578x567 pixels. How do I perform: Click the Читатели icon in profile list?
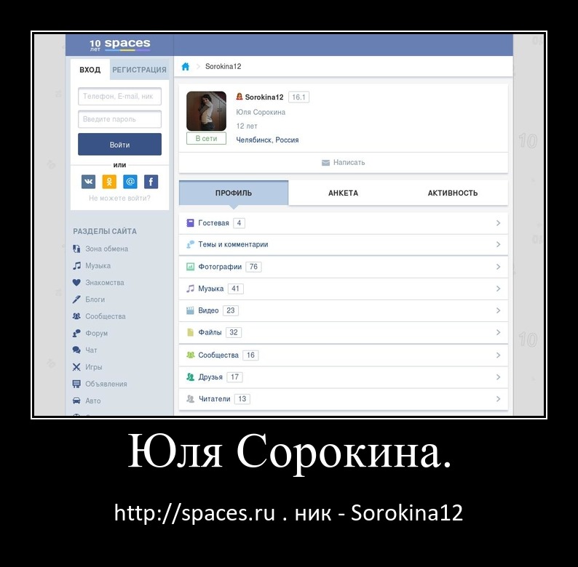pyautogui.click(x=190, y=399)
